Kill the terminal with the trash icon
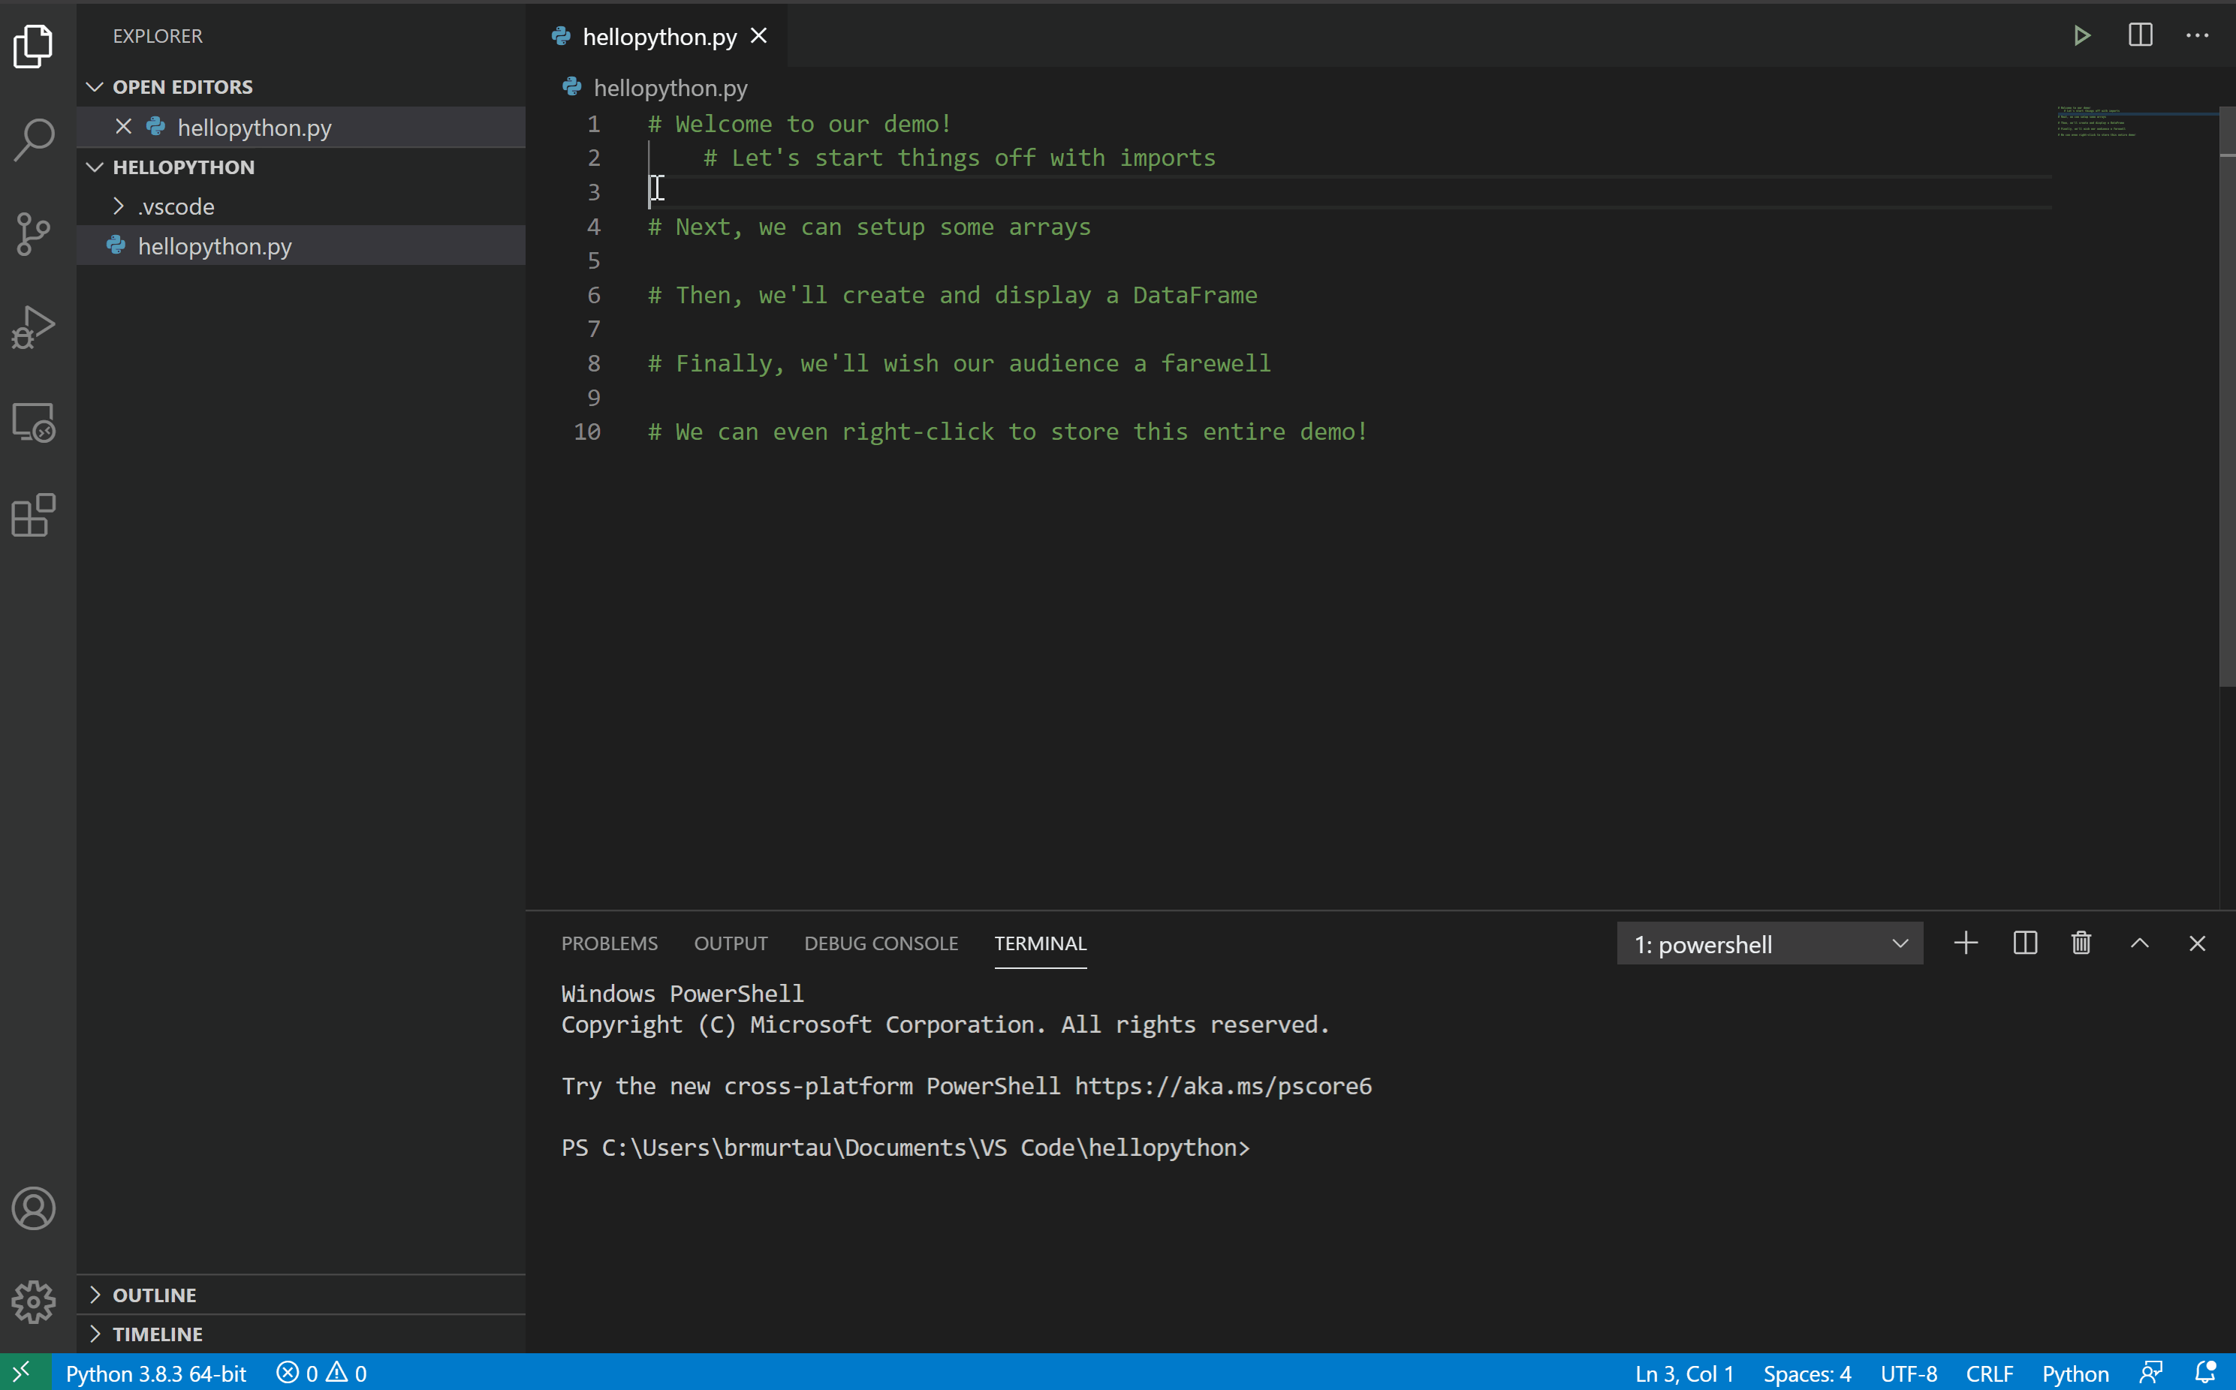This screenshot has width=2236, height=1390. 2081,943
